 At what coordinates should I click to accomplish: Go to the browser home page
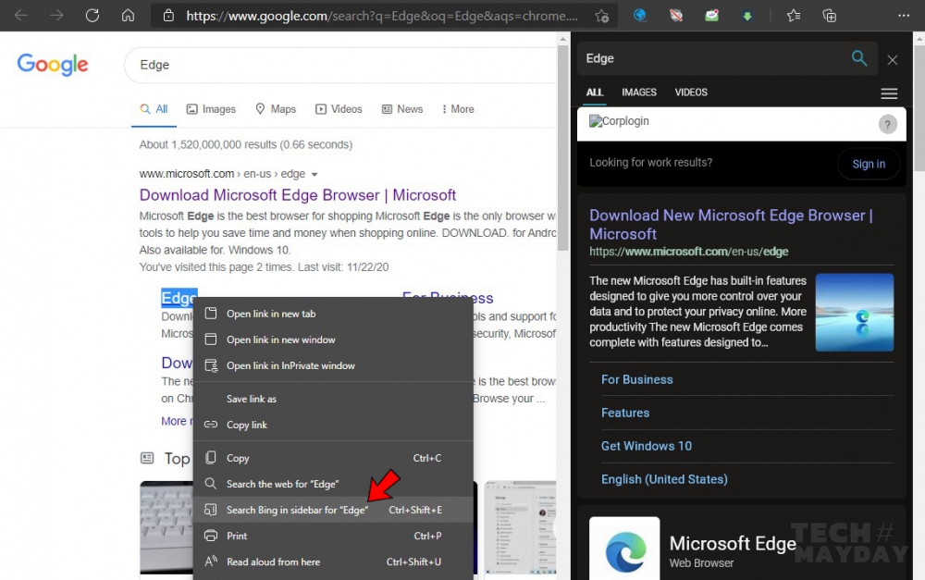(128, 16)
